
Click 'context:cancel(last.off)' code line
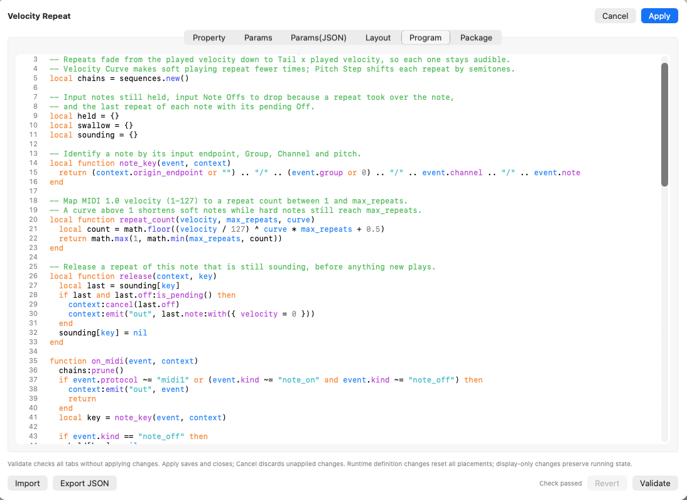[x=124, y=305]
